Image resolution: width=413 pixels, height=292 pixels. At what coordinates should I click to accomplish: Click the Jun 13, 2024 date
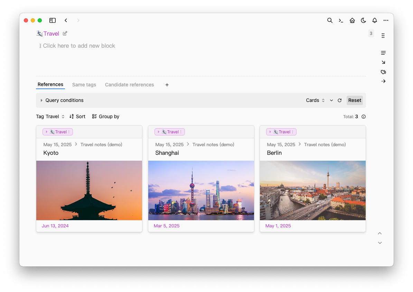[55, 226]
